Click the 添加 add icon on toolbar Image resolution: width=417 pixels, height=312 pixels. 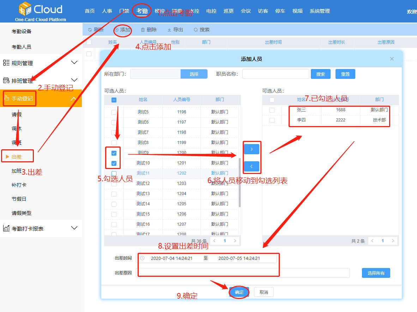click(x=117, y=30)
